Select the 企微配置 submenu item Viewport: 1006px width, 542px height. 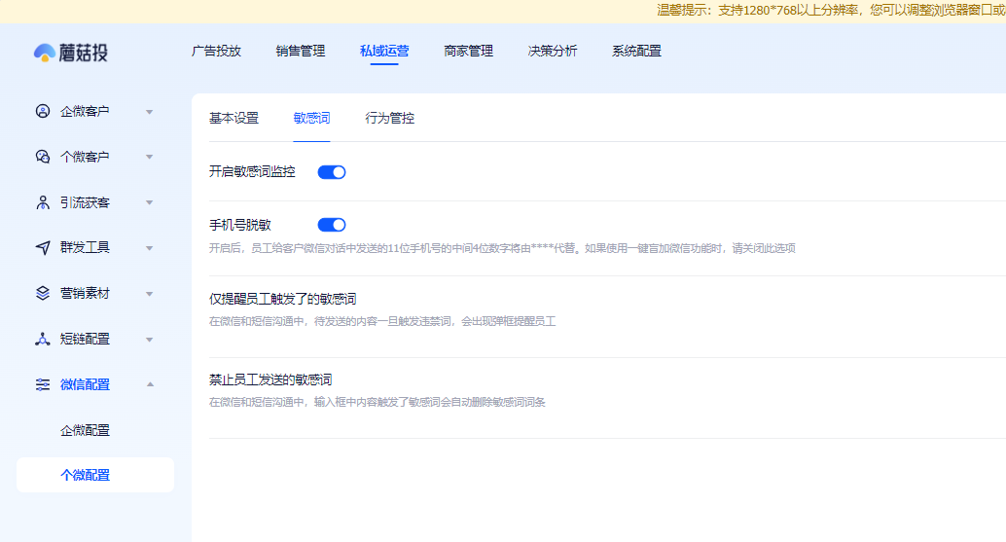85,430
